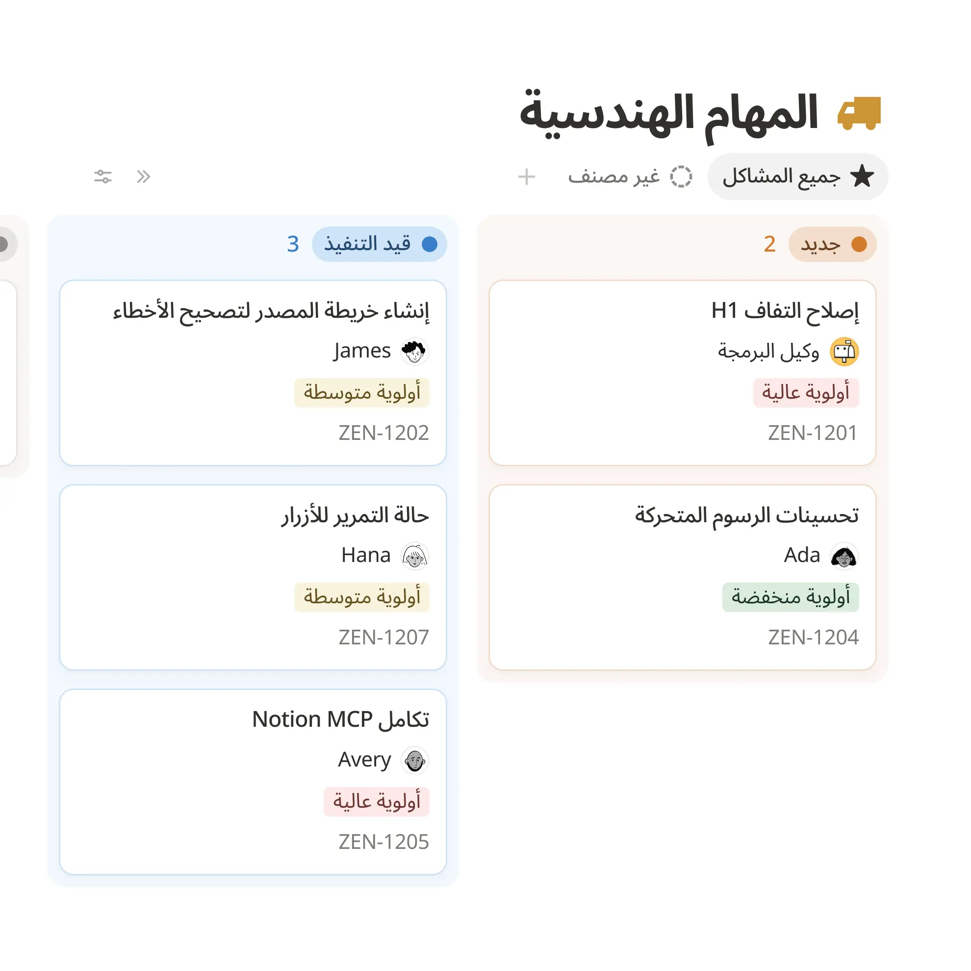Viewport: 971px width, 971px height.
Task: Open the filter settings sliders icon
Action: click(103, 177)
